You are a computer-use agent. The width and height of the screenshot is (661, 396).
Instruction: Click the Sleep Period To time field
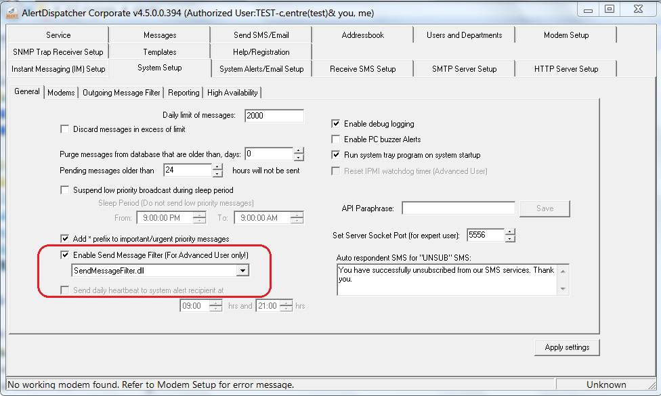pos(263,218)
